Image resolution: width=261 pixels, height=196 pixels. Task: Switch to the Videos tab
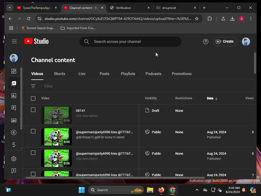coord(37,74)
